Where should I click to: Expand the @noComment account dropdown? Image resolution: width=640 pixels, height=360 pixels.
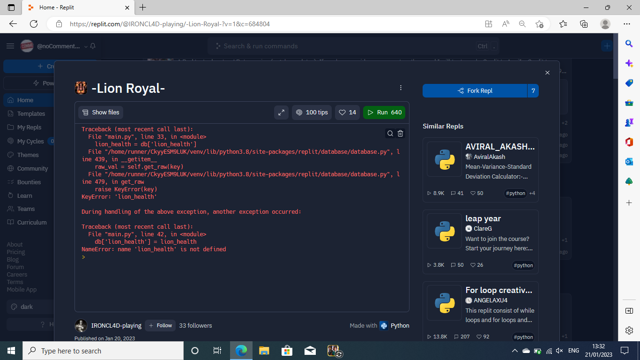click(86, 46)
